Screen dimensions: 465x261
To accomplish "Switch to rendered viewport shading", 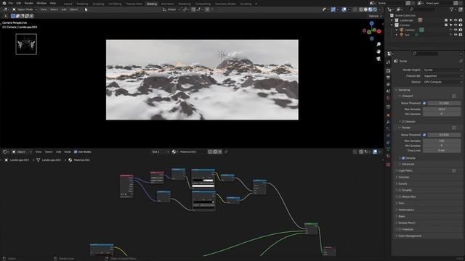I will [x=375, y=9].
